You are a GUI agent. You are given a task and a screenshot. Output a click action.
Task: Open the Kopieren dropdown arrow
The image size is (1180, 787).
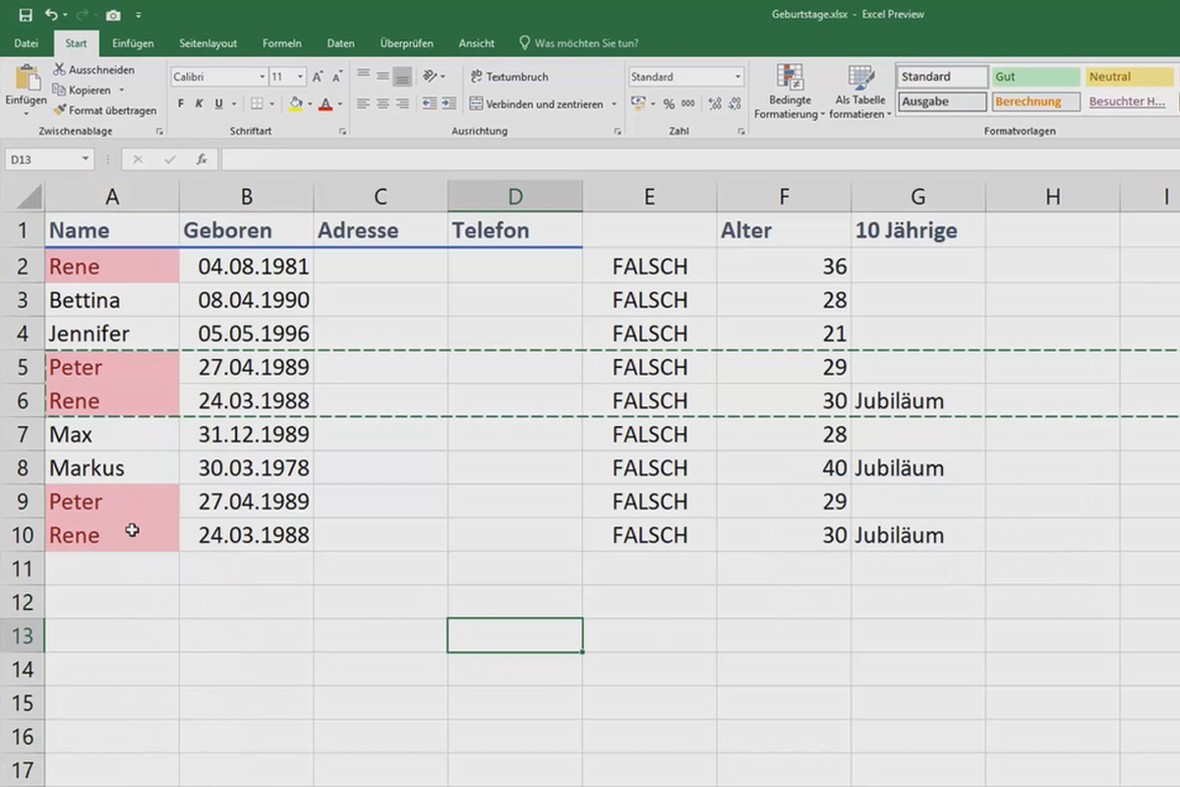pyautogui.click(x=121, y=91)
